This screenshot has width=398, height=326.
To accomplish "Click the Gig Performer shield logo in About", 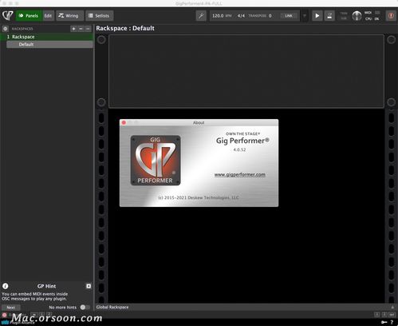I will [x=156, y=160].
